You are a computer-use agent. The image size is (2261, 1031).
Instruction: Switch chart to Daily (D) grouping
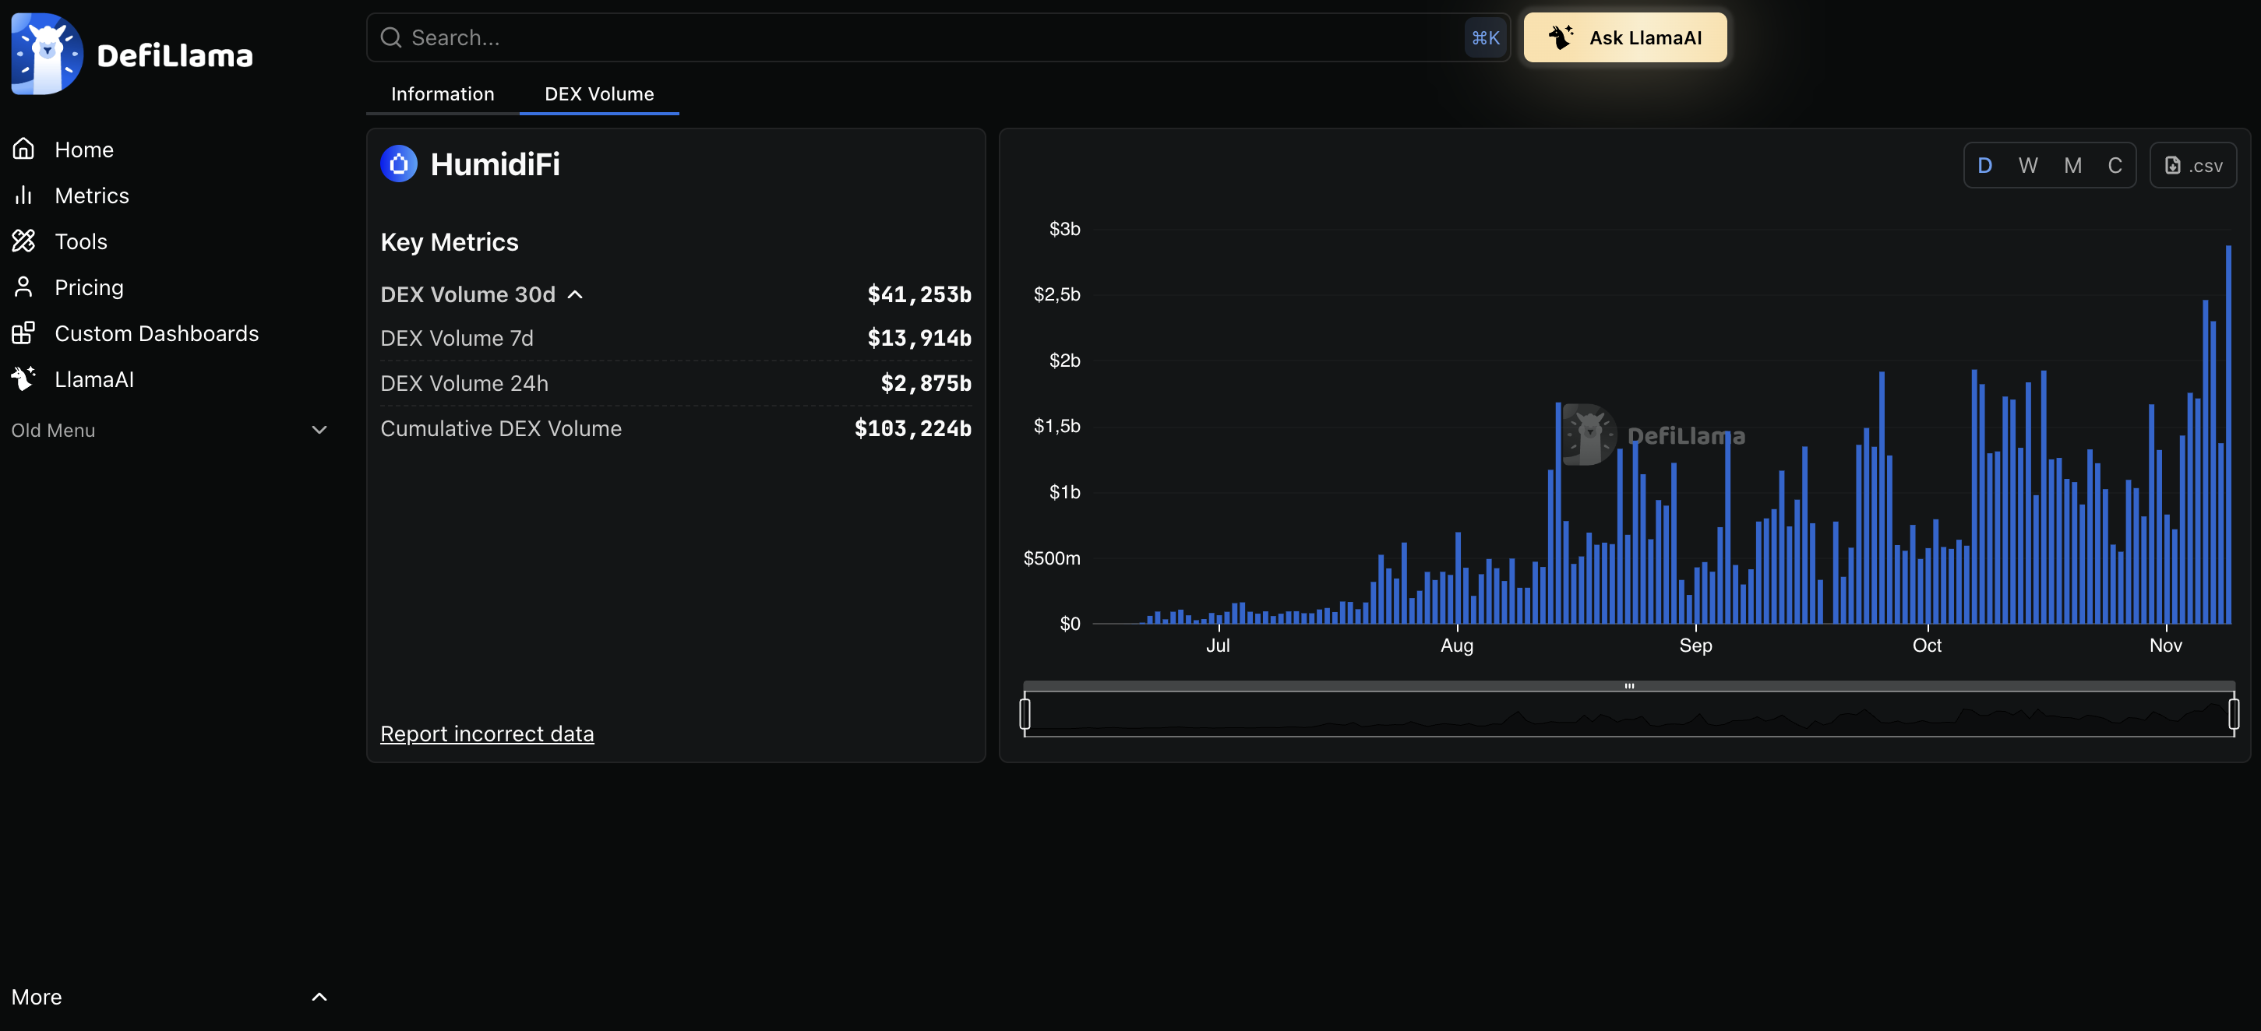[x=1984, y=165]
